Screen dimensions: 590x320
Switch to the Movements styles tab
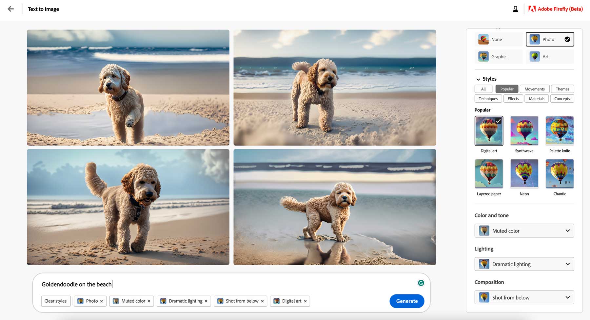[x=534, y=89]
